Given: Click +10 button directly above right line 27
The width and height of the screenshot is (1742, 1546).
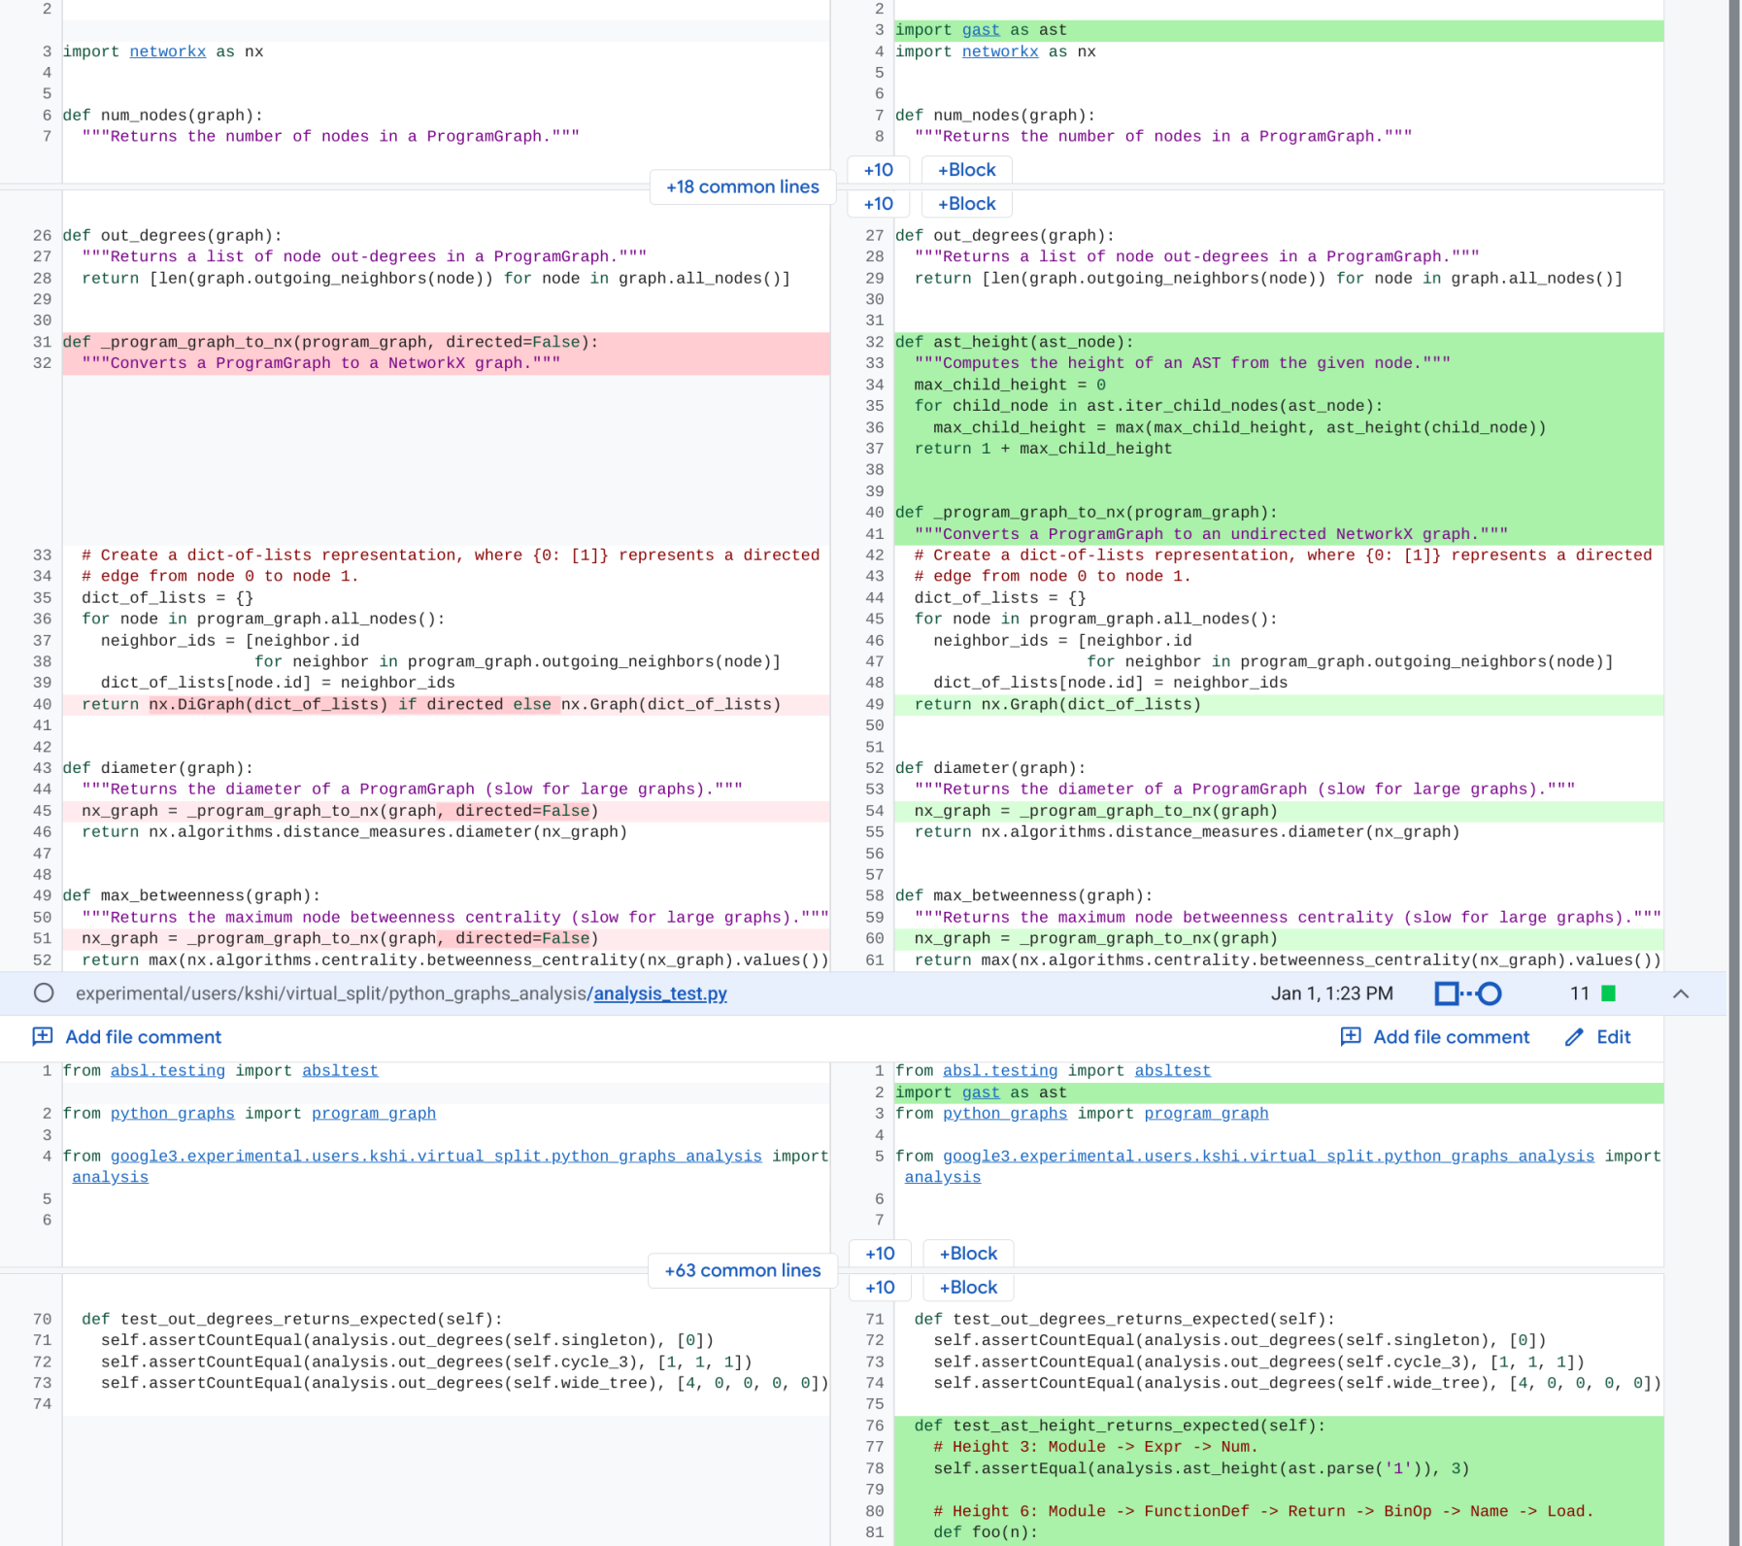Looking at the screenshot, I should (x=879, y=204).
